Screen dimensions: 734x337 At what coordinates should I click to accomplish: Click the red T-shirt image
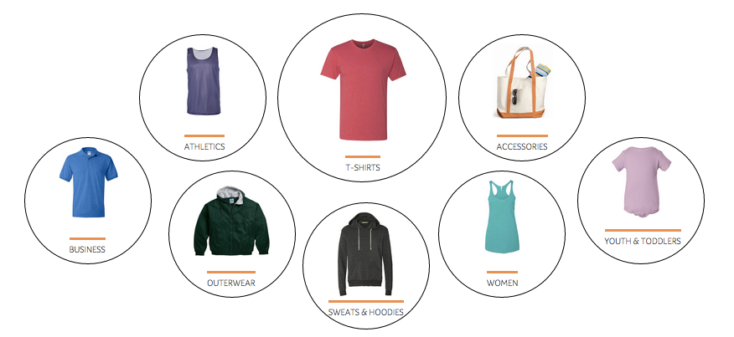click(363, 89)
